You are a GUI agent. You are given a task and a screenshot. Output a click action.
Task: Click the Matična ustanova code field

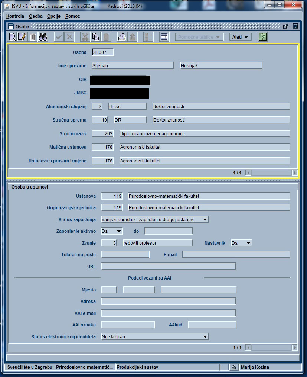coord(103,147)
